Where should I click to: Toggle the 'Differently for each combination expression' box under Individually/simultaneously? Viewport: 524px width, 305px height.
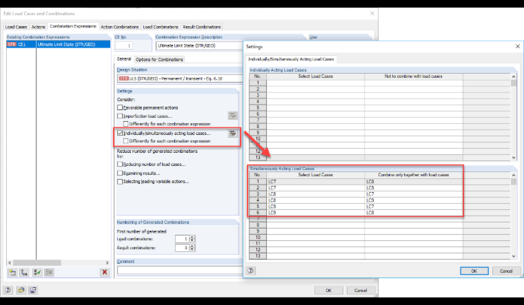pyautogui.click(x=125, y=141)
